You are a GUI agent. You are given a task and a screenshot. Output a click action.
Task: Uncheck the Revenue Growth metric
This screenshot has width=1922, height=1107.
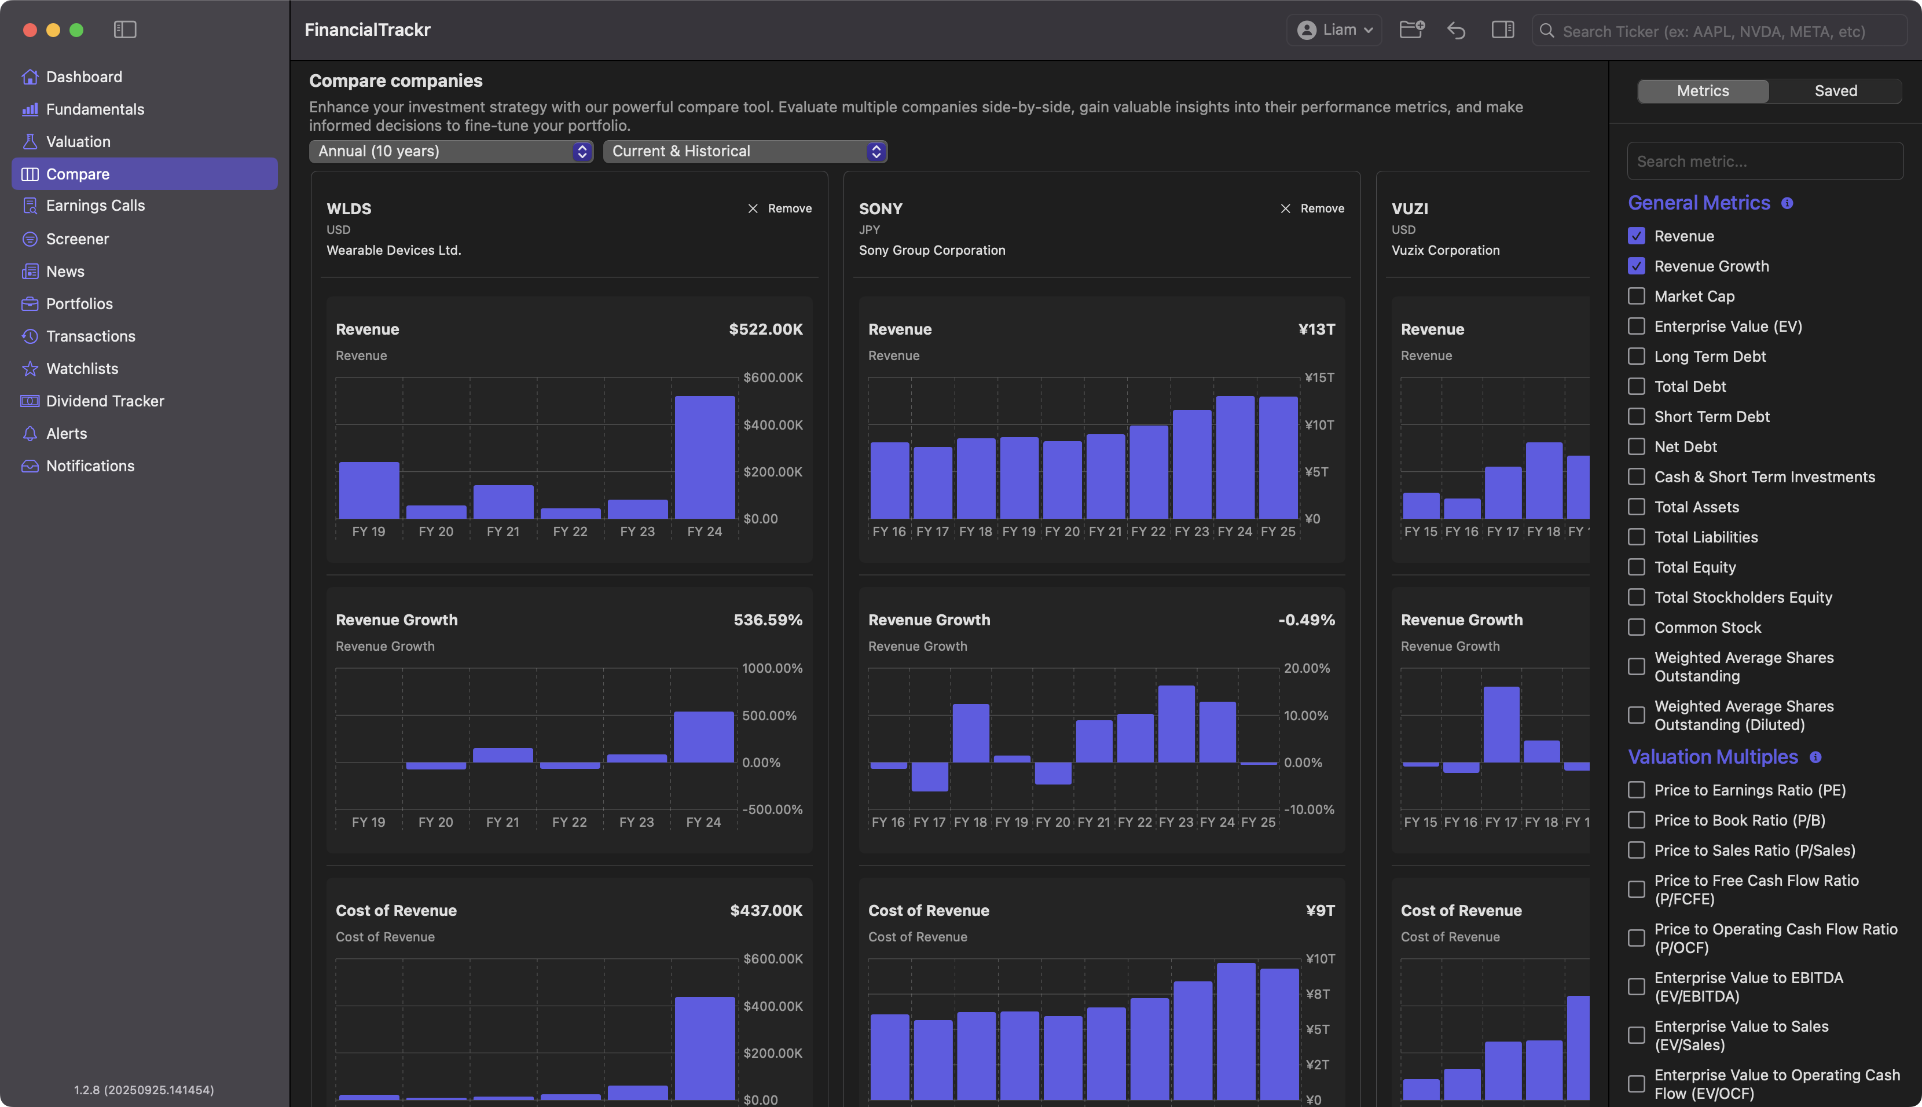pyautogui.click(x=1636, y=266)
